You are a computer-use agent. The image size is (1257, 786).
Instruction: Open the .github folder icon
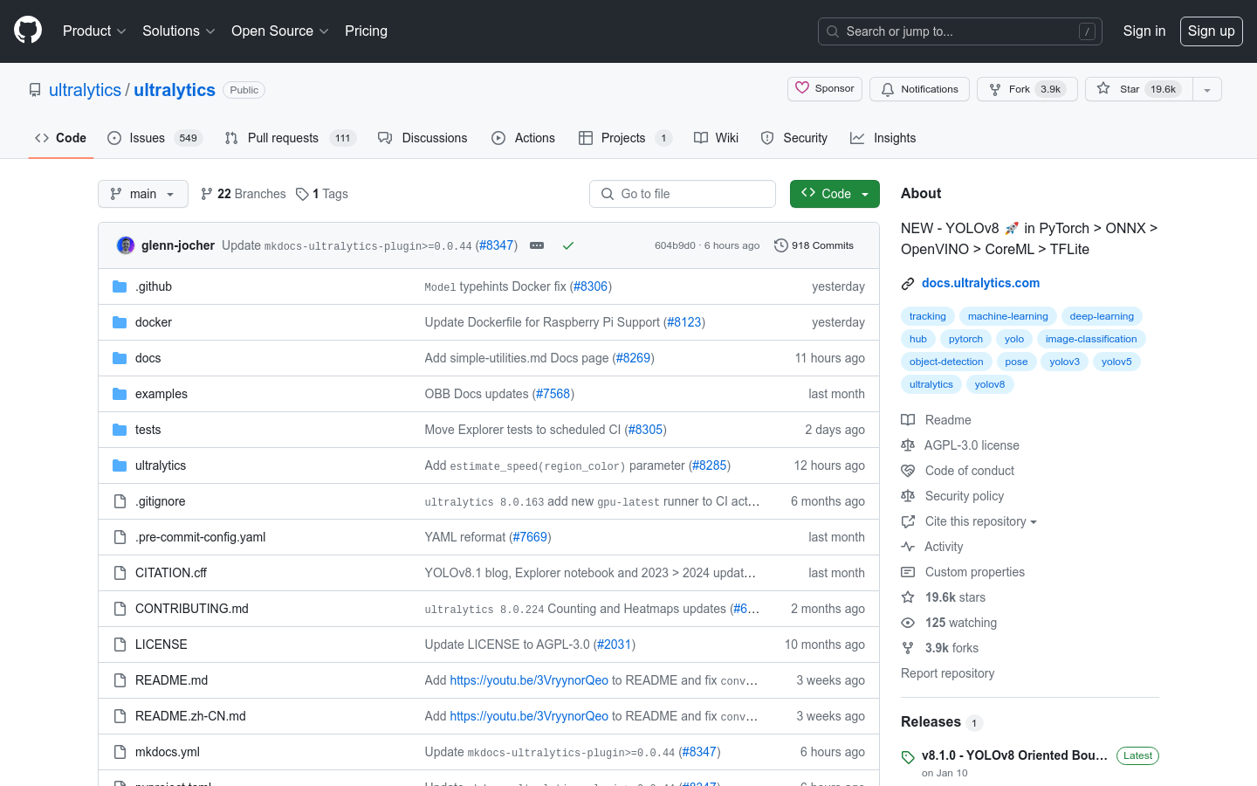point(120,286)
